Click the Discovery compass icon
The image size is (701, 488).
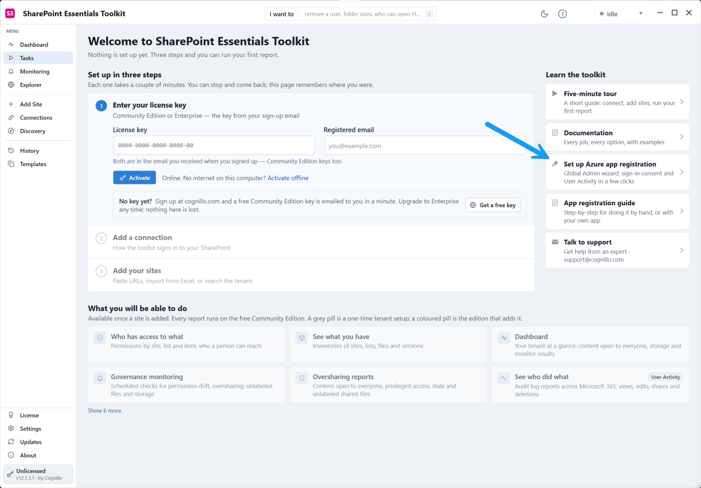coord(11,131)
